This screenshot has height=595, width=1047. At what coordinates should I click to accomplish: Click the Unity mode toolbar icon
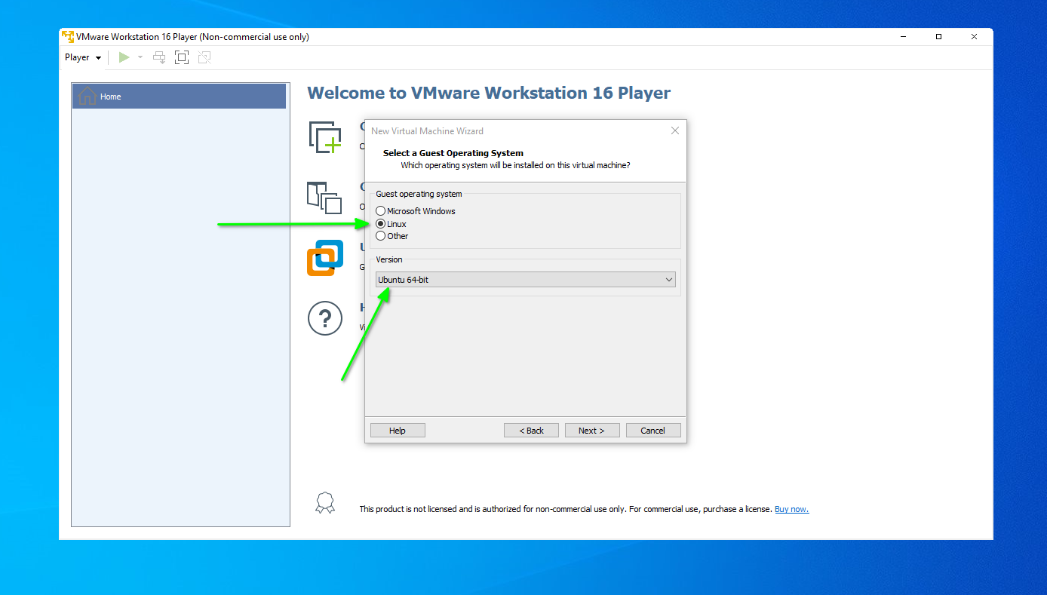[204, 57]
